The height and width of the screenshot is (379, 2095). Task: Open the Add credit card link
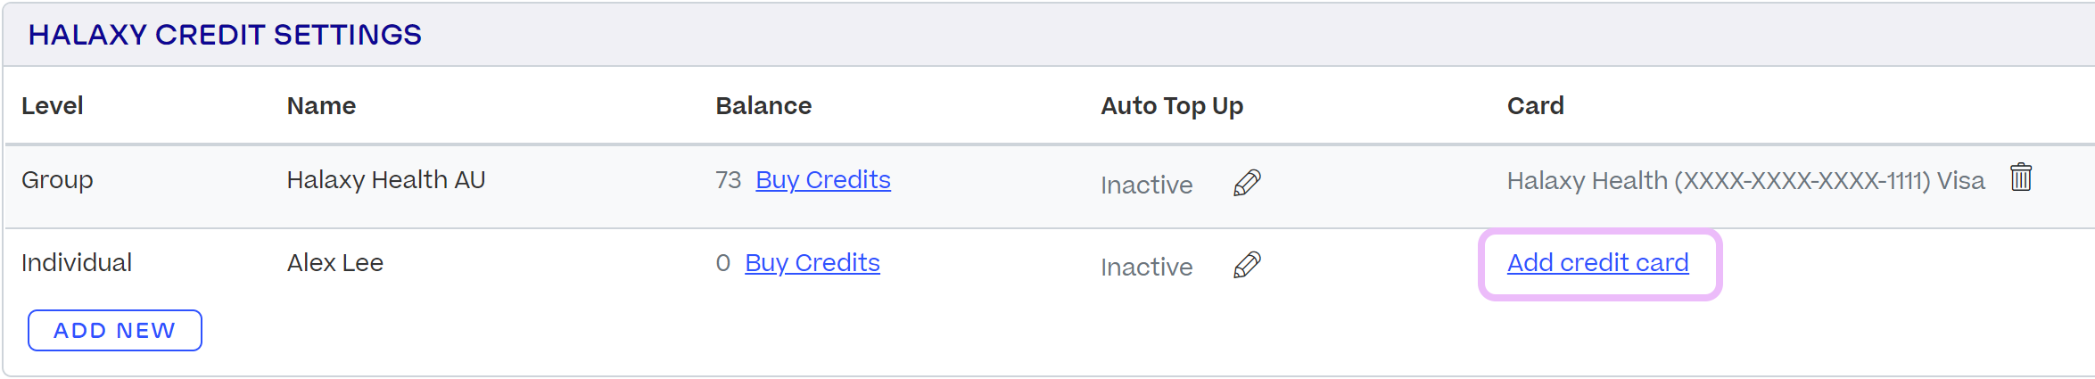(x=1597, y=263)
